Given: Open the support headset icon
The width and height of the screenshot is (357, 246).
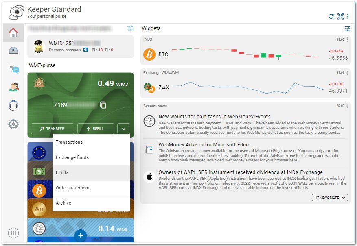Looking at the screenshot, I should click(13, 105).
